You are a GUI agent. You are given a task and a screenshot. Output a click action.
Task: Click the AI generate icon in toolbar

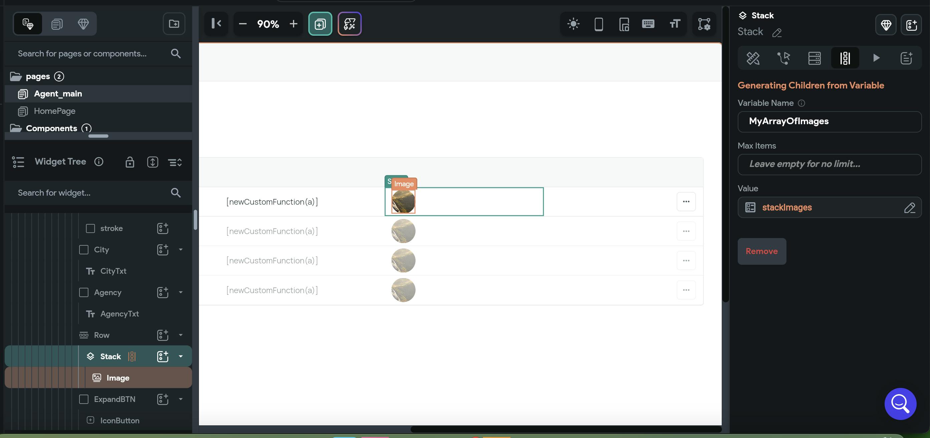point(350,24)
